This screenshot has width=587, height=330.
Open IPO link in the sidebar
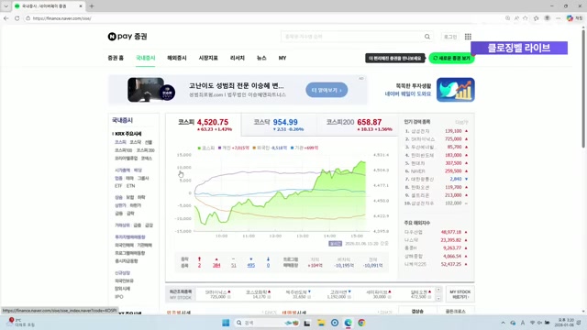point(118,297)
